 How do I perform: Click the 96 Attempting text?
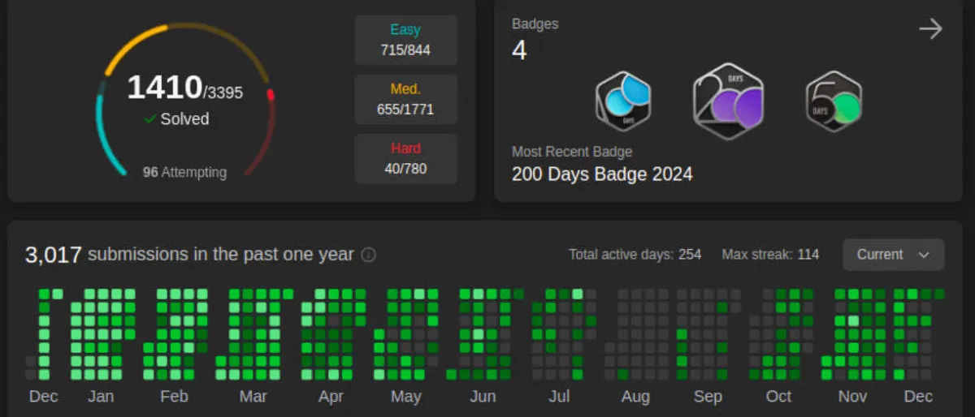[184, 172]
